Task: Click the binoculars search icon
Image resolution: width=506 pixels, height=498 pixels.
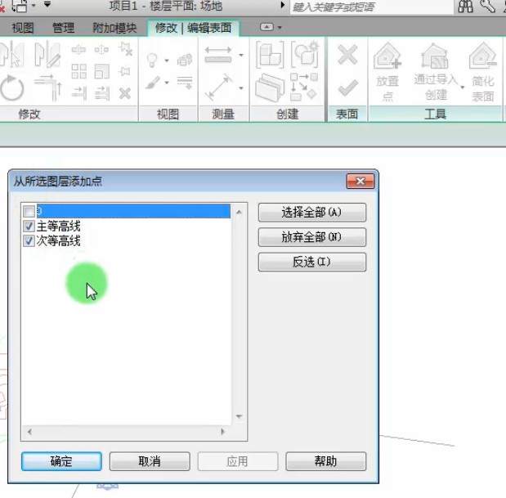Action: pyautogui.click(x=466, y=7)
